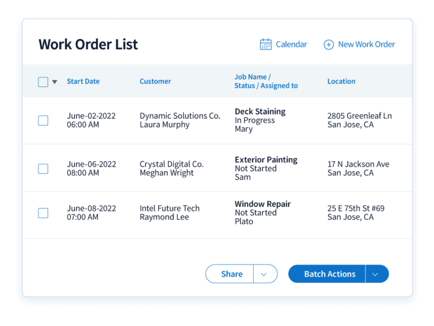This screenshot has width=434, height=326.
Task: Open the Calendar icon view
Action: click(x=266, y=44)
